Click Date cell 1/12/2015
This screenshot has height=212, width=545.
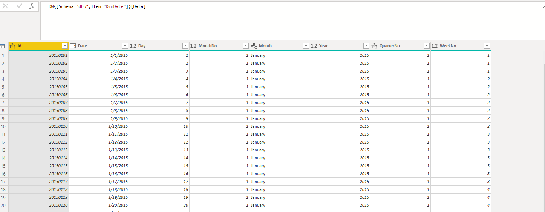99,142
